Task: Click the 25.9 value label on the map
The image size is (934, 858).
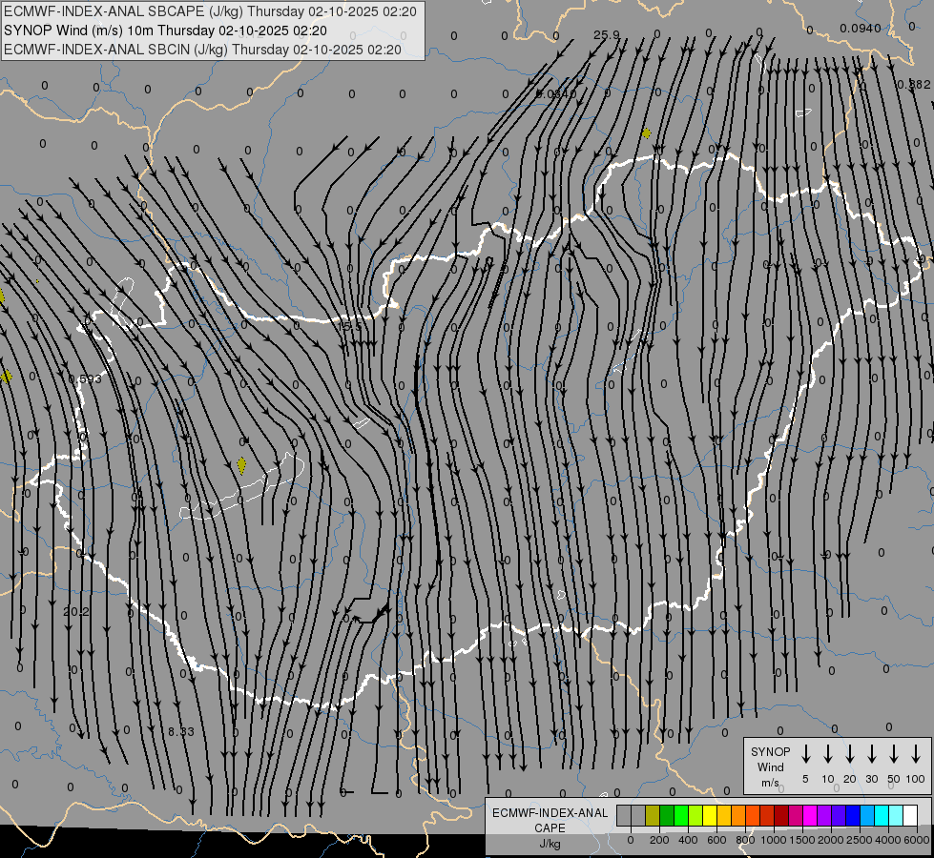Action: 607,35
